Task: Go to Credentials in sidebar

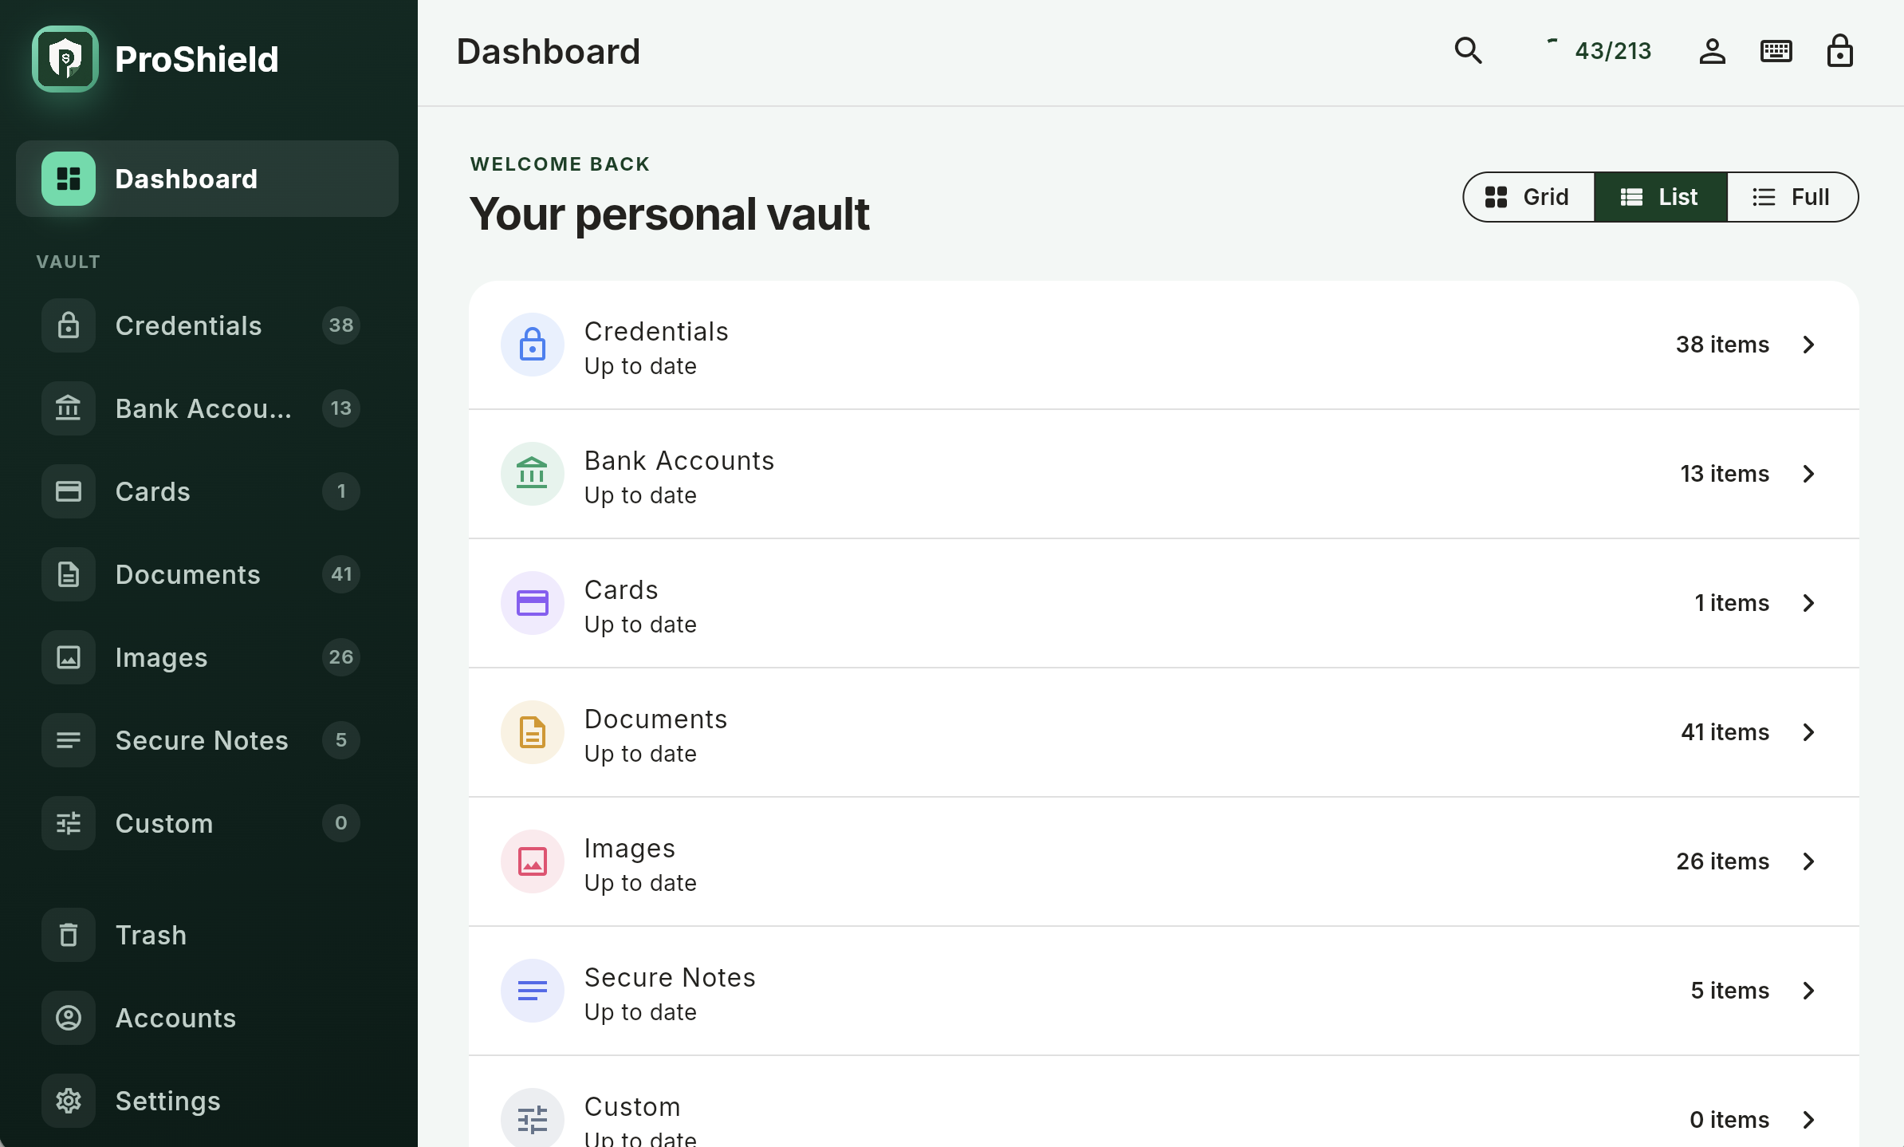Action: click(x=207, y=325)
